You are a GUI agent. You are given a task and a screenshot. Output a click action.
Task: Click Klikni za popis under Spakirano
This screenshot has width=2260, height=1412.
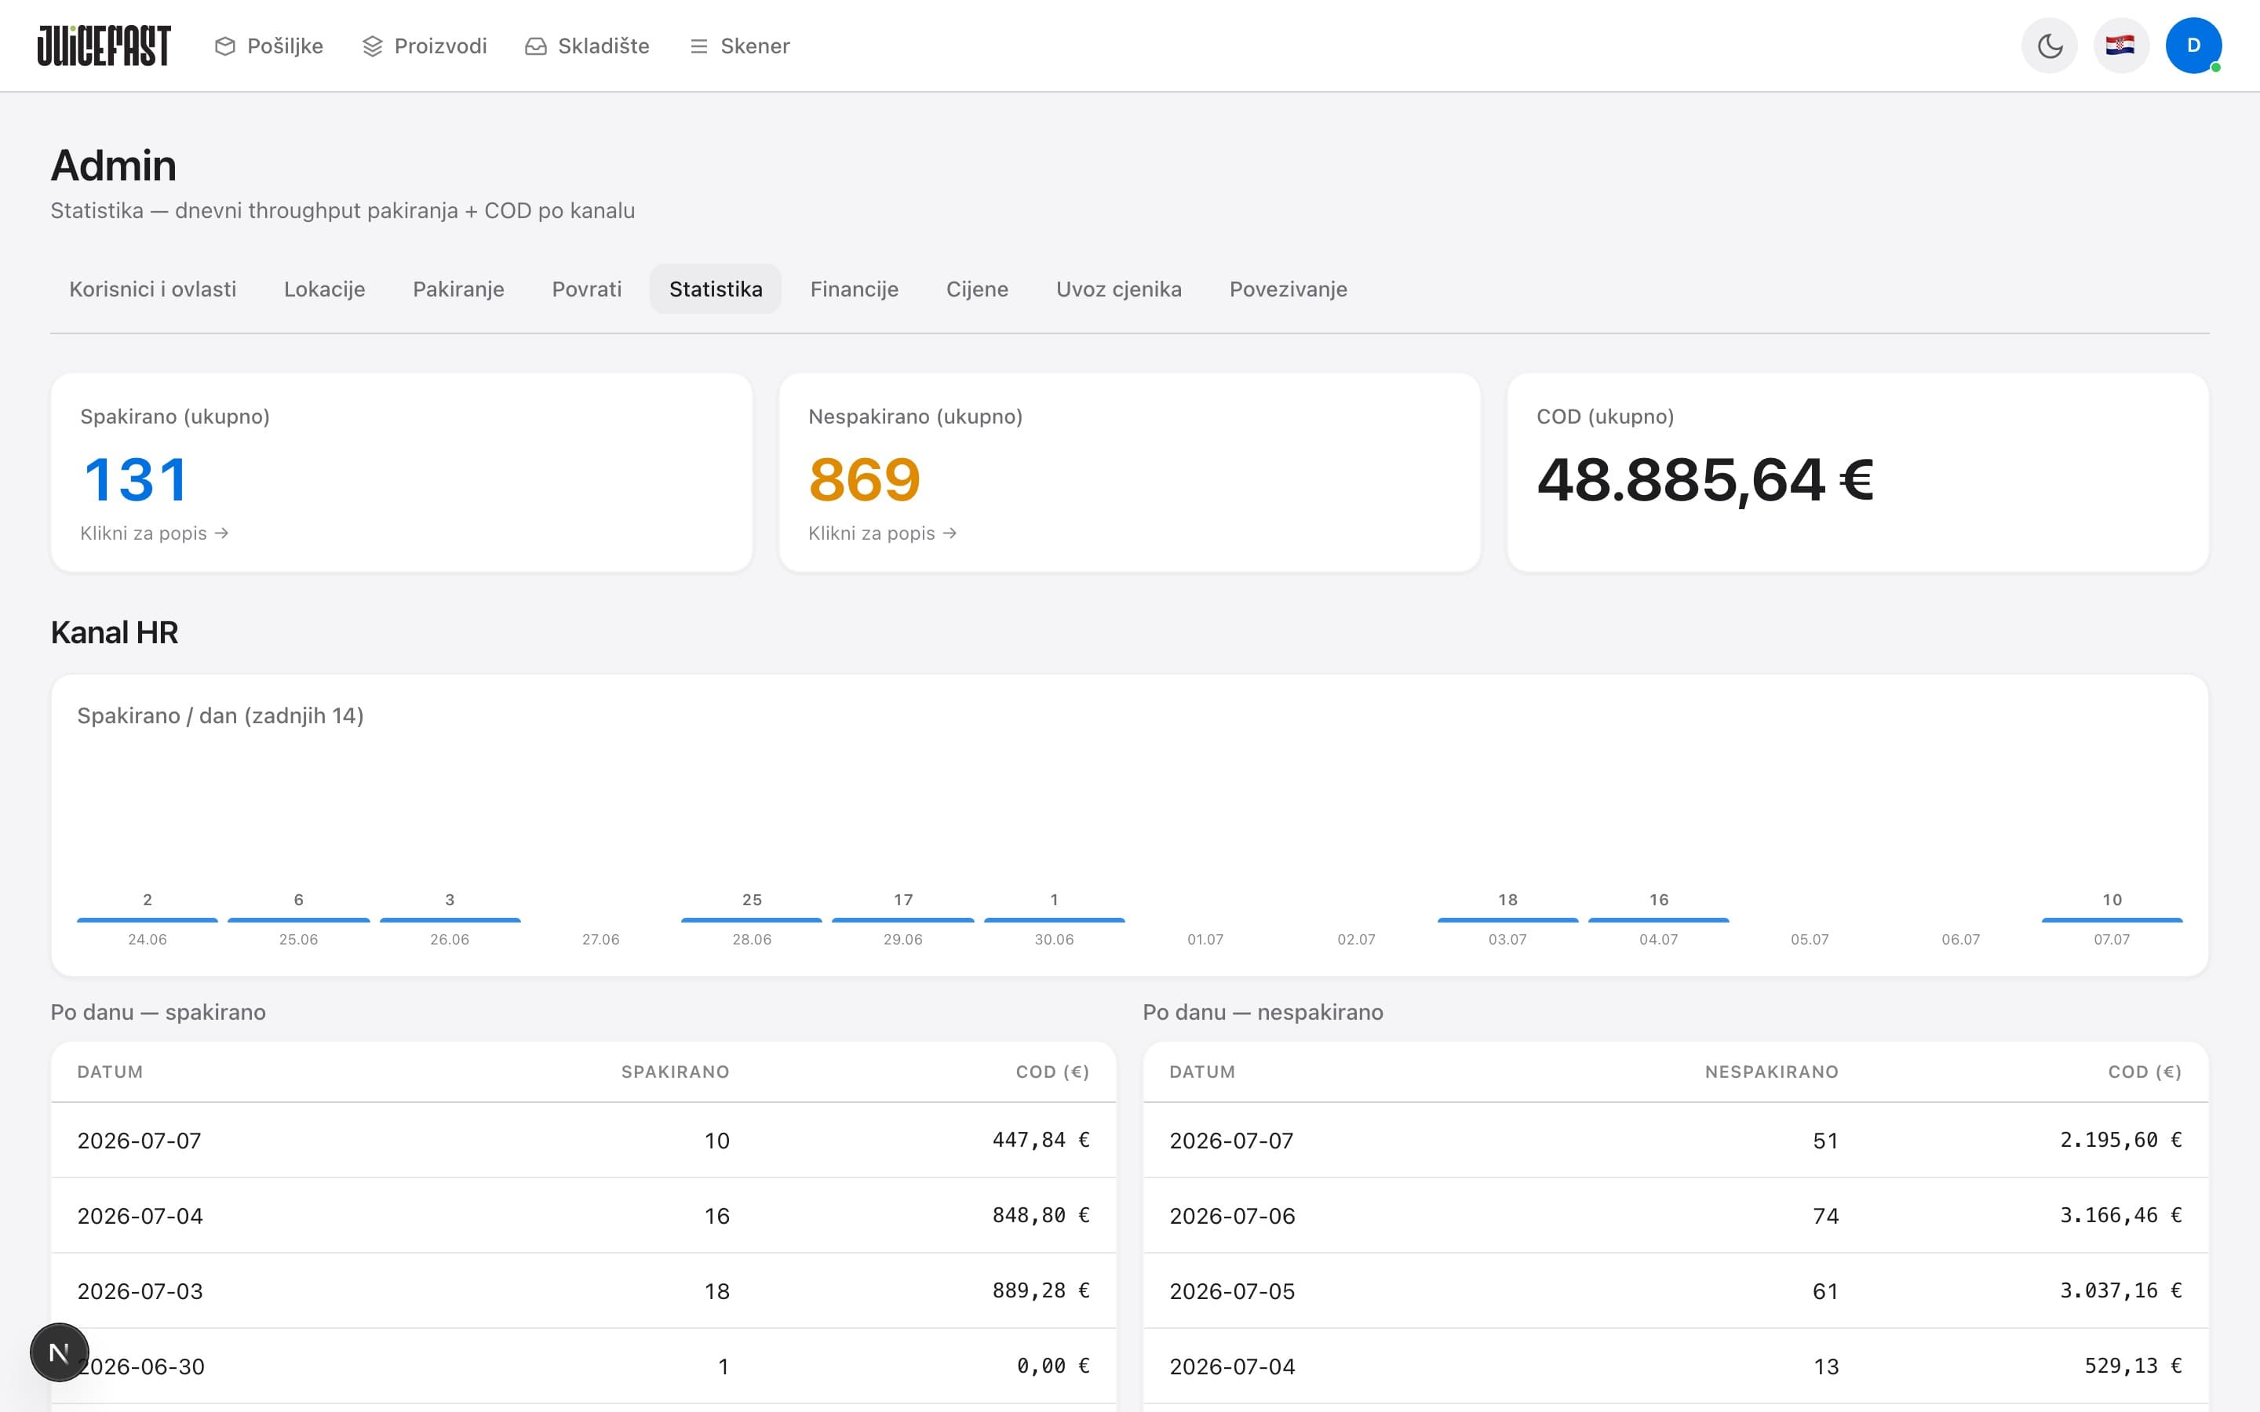[154, 533]
